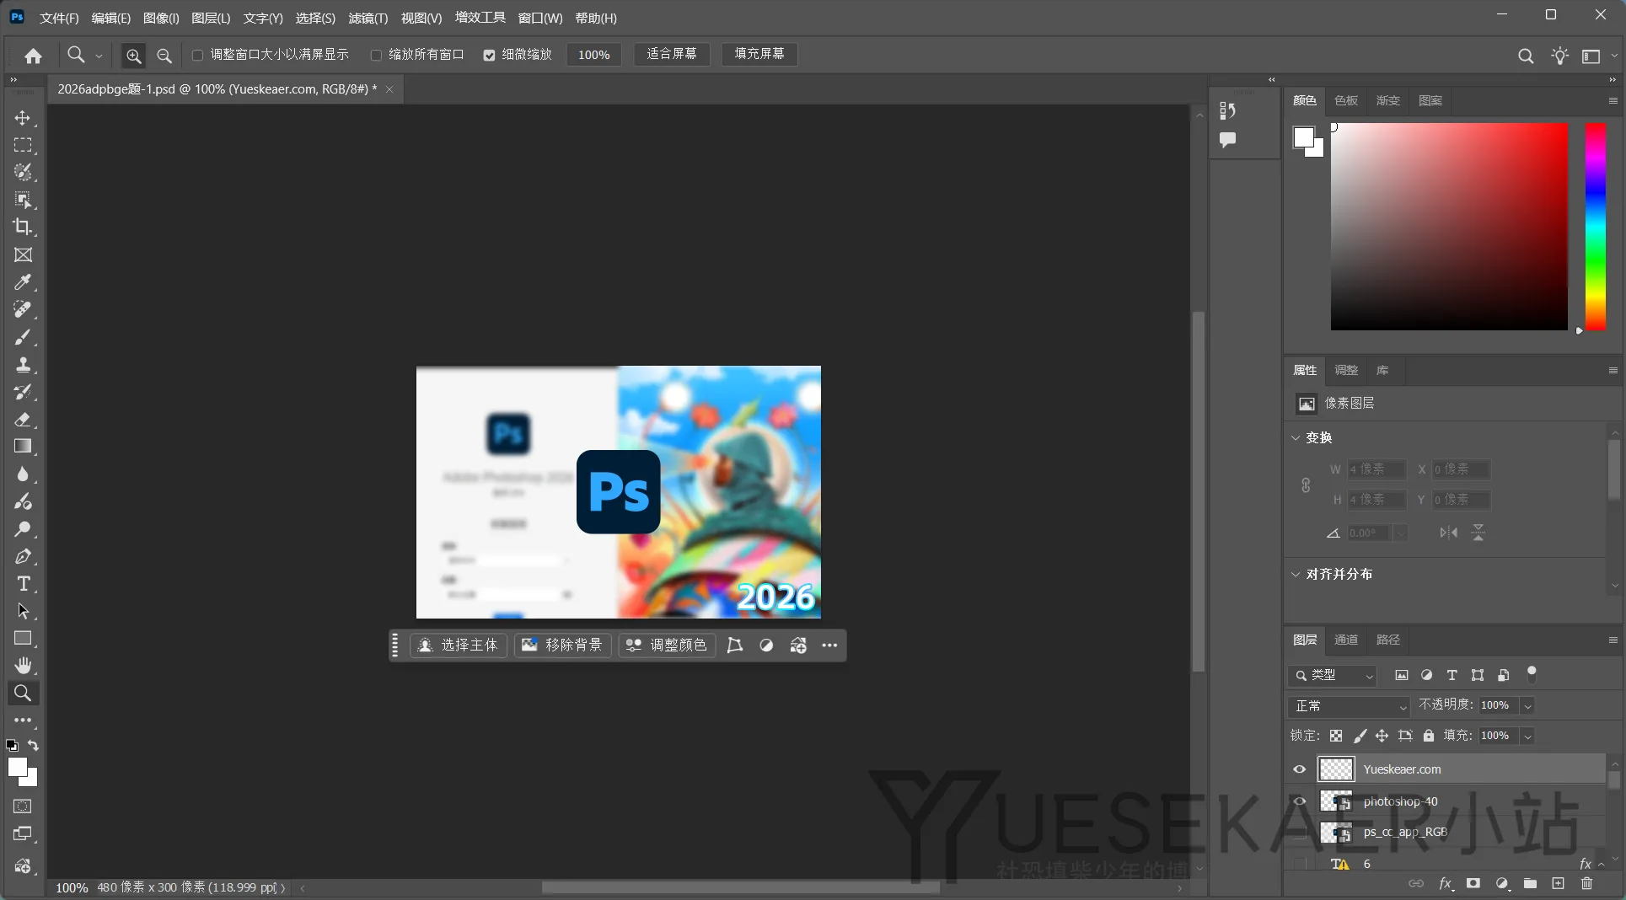Select the Hand tool
Image resolution: width=1626 pixels, height=900 pixels.
[23, 665]
